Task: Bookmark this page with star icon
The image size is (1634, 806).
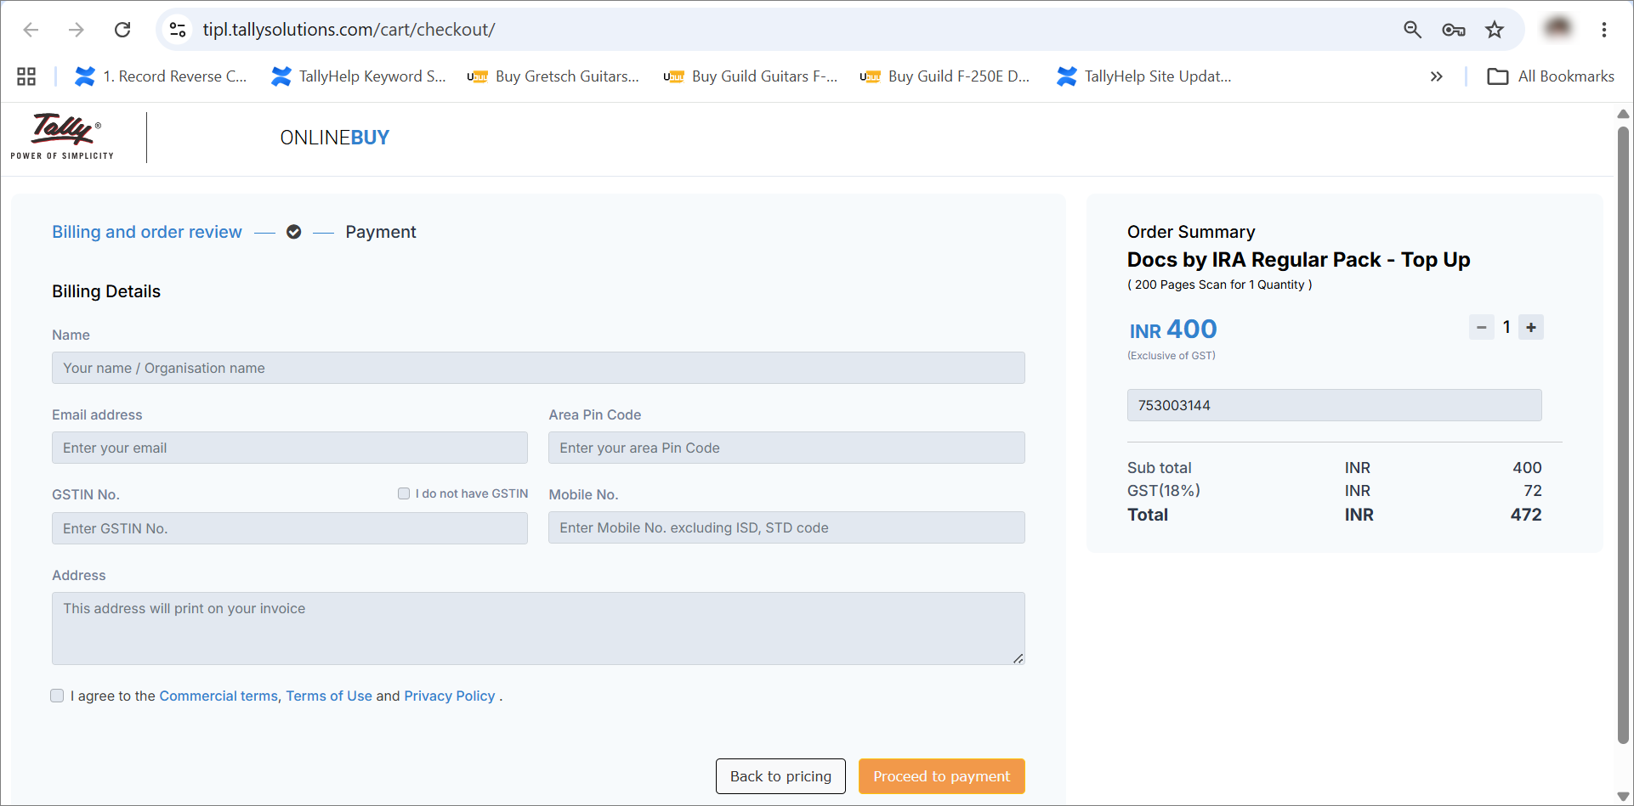Action: (1495, 30)
